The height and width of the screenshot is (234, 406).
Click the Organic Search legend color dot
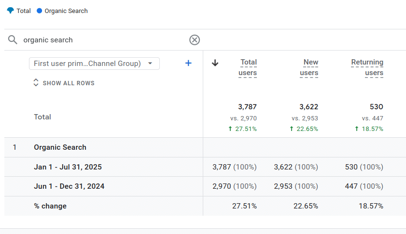pyautogui.click(x=40, y=11)
